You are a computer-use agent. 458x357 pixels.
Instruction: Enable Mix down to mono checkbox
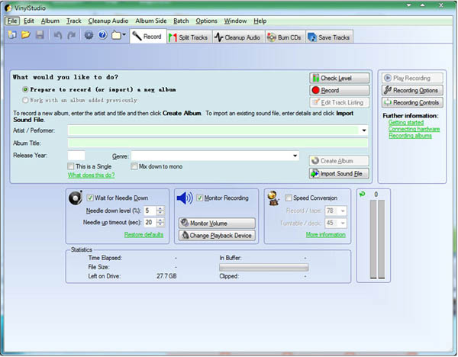(x=134, y=166)
